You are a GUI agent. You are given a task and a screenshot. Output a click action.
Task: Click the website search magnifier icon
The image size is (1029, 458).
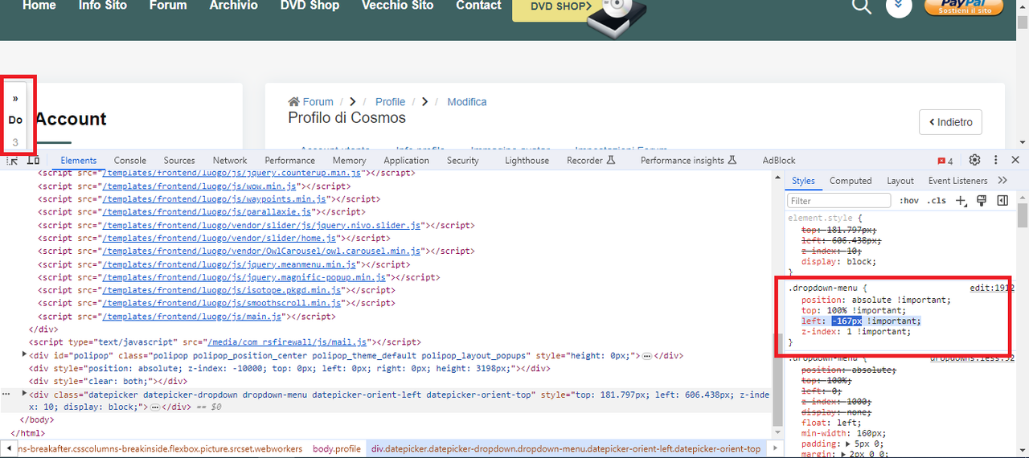pos(861,6)
